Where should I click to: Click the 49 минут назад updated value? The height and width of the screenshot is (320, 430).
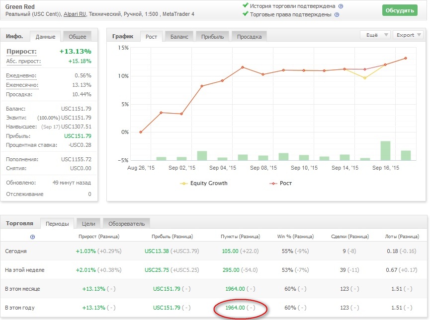click(72, 183)
